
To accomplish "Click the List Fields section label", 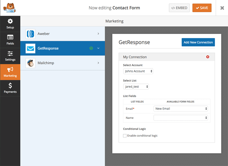I will click(x=129, y=96).
